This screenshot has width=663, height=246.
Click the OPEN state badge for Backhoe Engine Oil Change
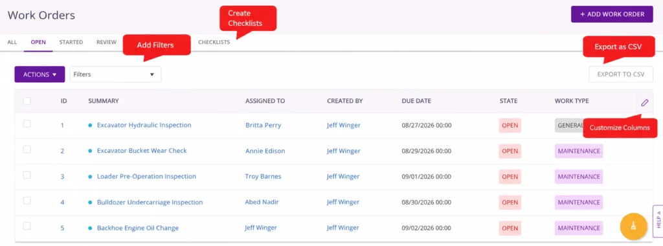tap(510, 229)
